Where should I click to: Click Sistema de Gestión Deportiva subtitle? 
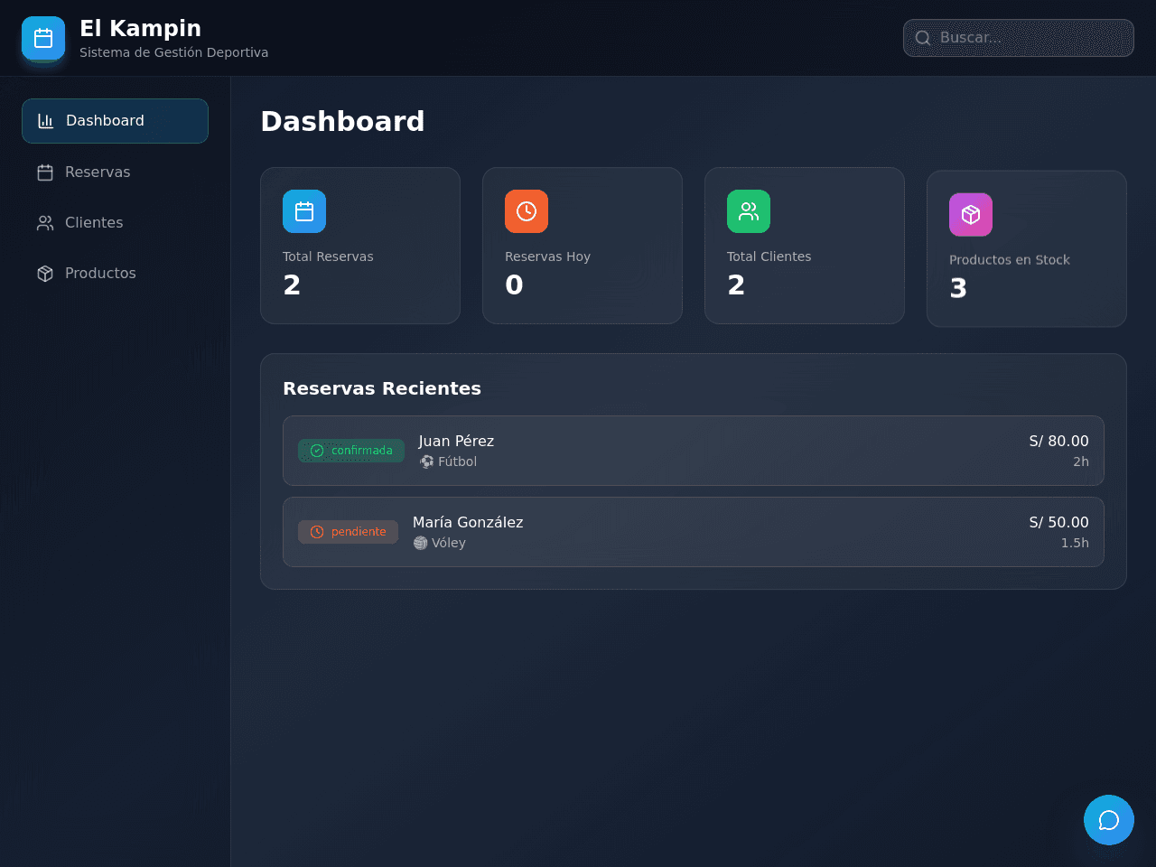point(174,52)
